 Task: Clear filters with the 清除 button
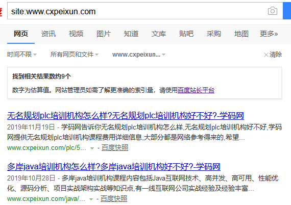tap(273, 55)
